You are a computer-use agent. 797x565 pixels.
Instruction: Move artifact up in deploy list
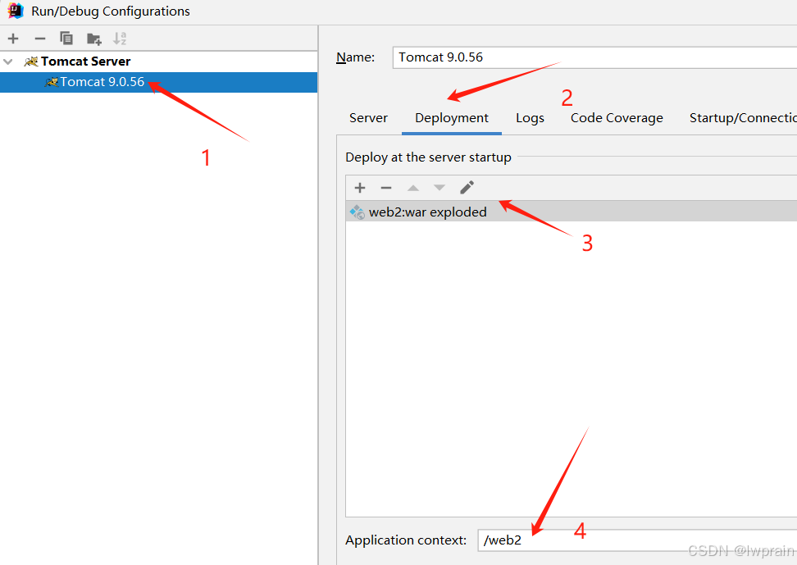pyautogui.click(x=412, y=188)
